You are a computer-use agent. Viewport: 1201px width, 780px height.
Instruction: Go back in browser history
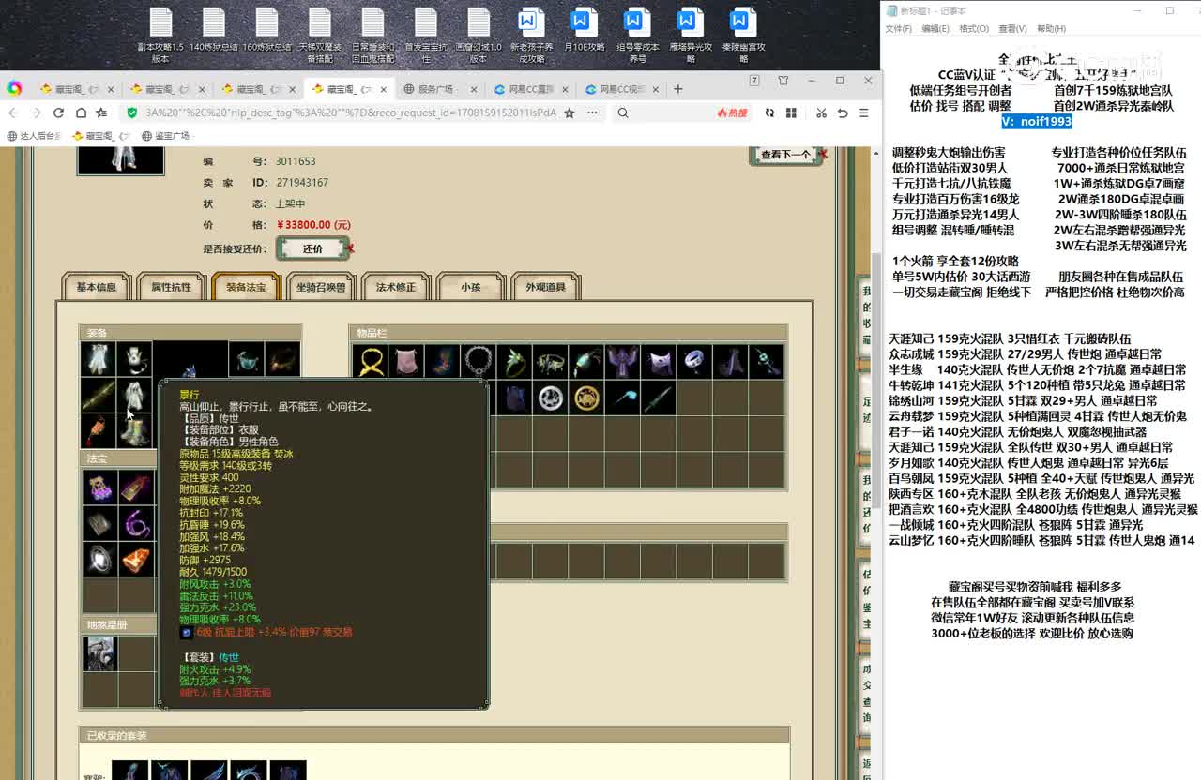[x=15, y=112]
